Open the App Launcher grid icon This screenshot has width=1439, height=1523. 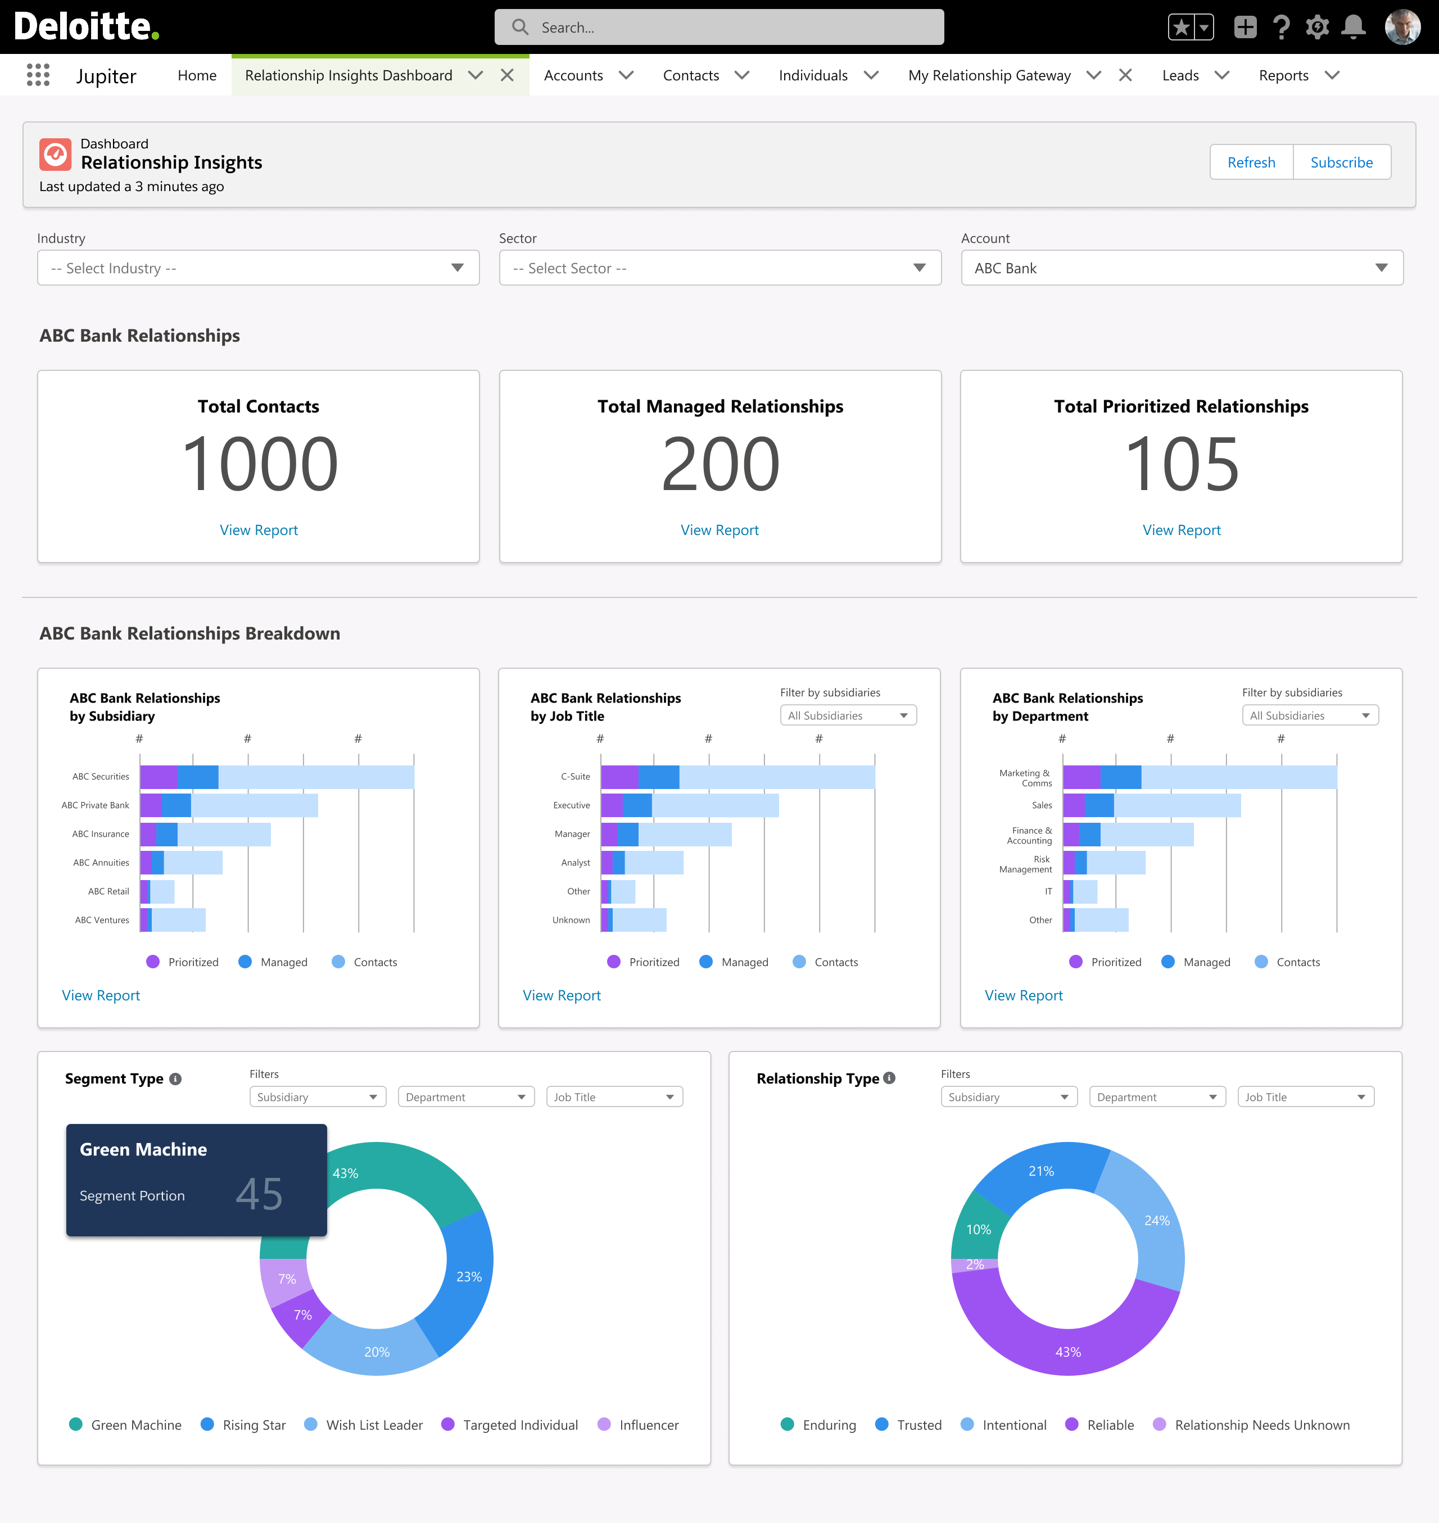click(x=38, y=74)
